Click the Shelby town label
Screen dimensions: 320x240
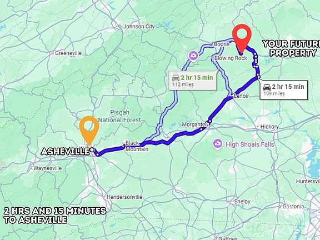click(242, 202)
